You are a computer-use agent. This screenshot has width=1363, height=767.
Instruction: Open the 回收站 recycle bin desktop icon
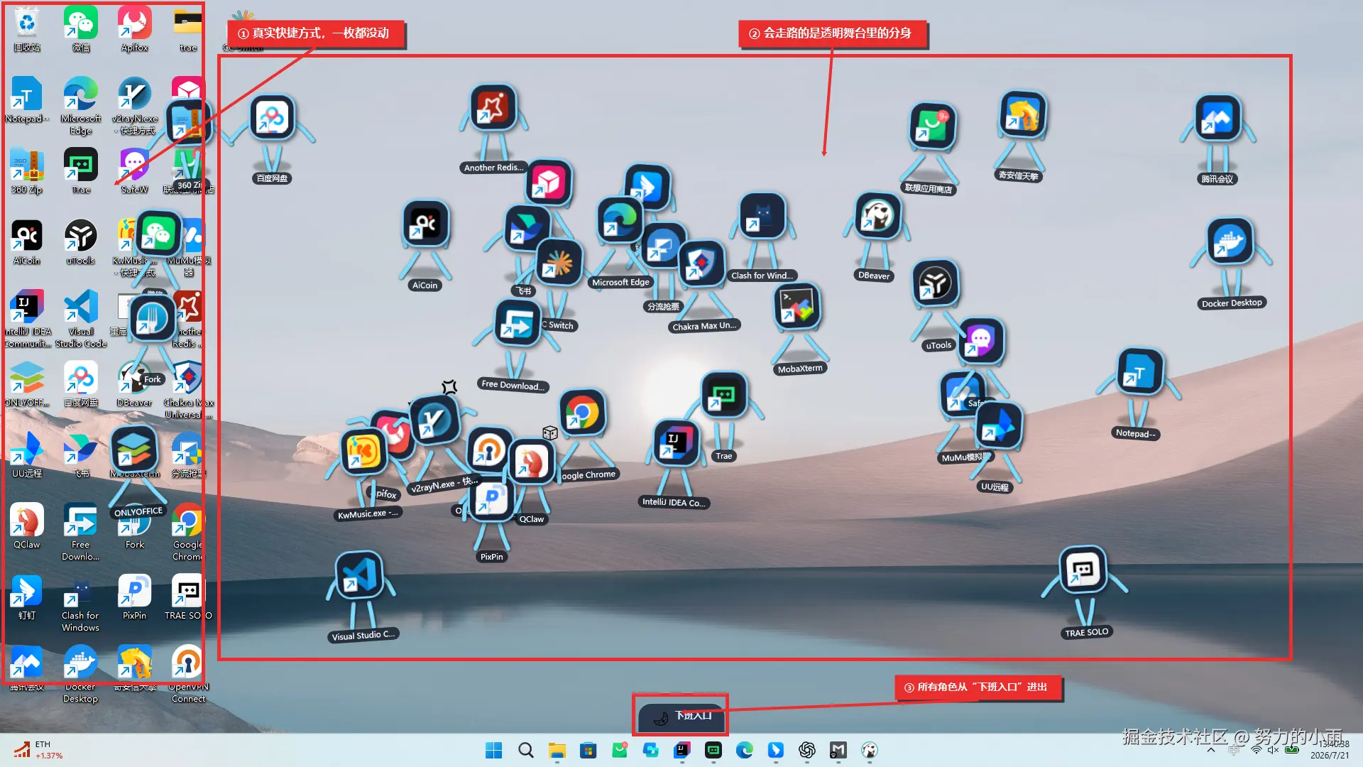(x=27, y=30)
